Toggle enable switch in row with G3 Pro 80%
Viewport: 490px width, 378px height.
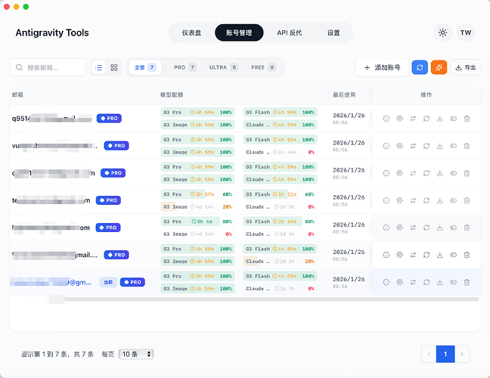[454, 228]
